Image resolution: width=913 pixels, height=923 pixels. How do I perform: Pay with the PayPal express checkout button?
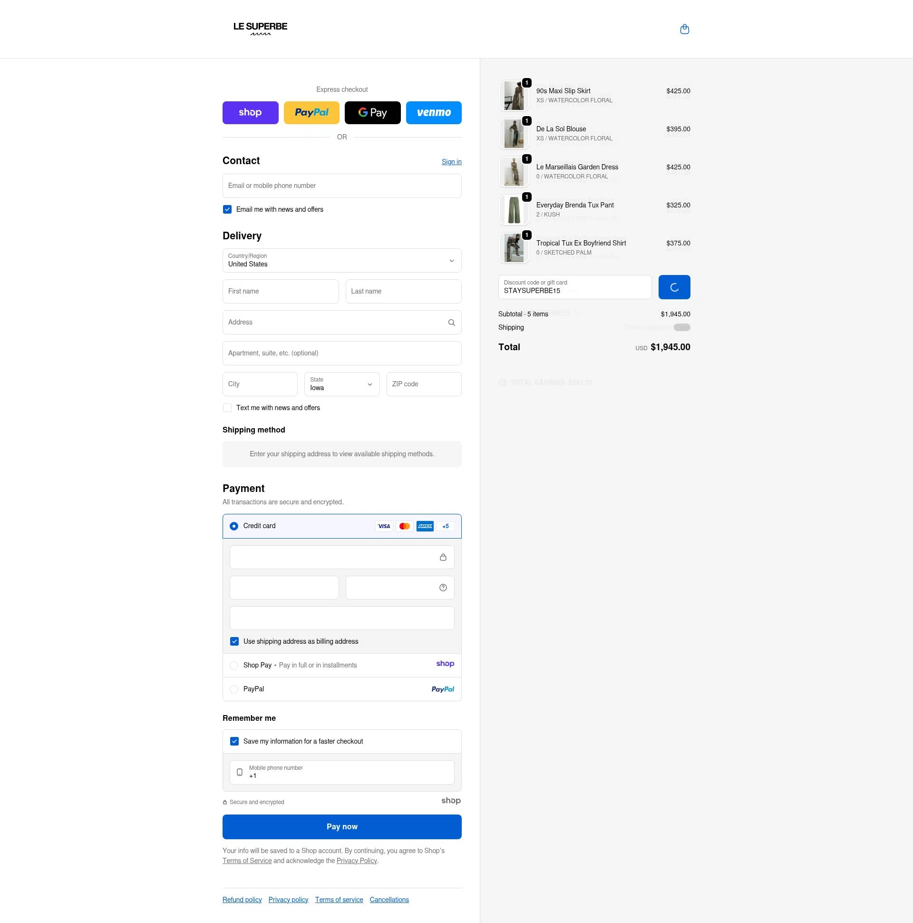click(x=311, y=112)
